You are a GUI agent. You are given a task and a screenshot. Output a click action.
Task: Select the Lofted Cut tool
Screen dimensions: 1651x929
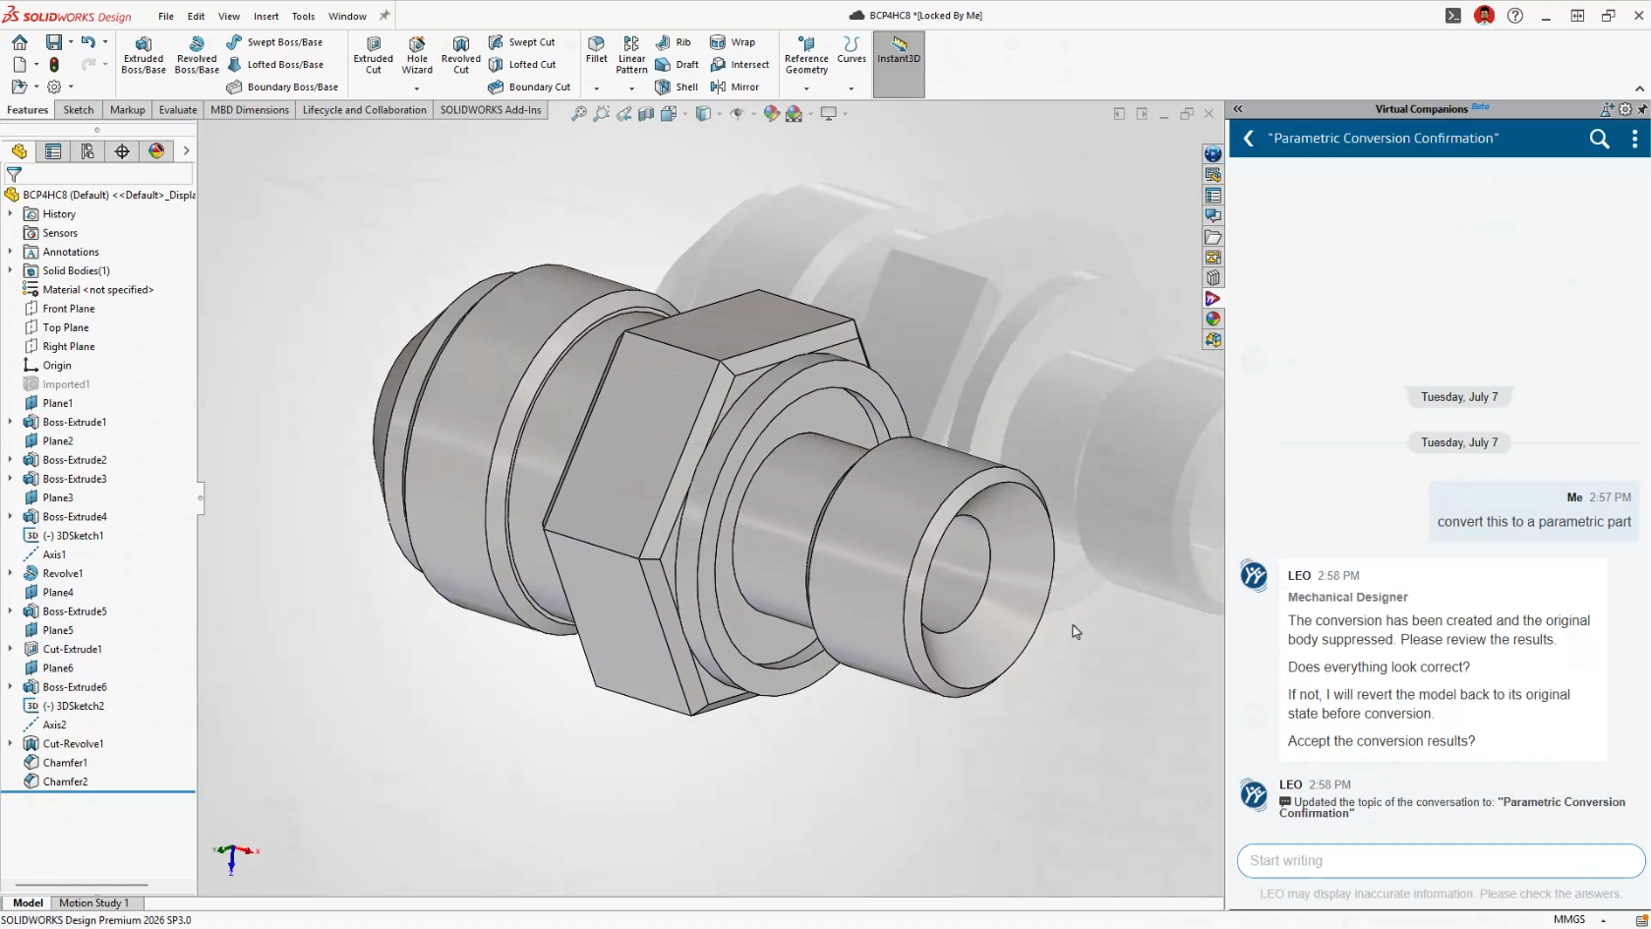pyautogui.click(x=522, y=65)
